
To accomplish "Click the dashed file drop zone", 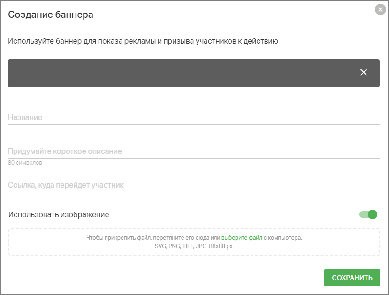I will pos(194,242).
